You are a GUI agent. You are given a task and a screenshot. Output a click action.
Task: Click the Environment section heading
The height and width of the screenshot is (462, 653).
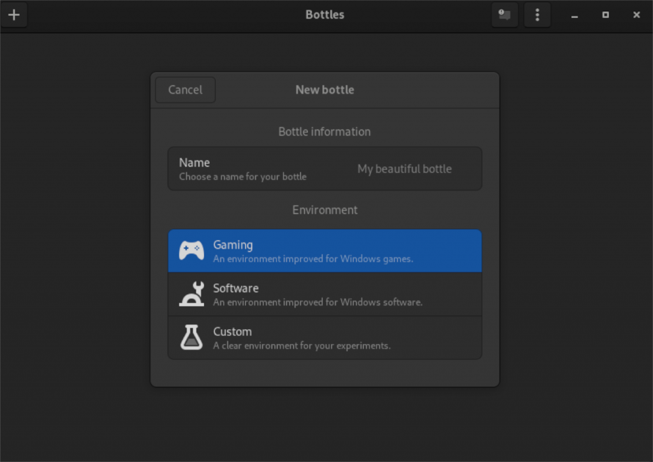pos(325,209)
